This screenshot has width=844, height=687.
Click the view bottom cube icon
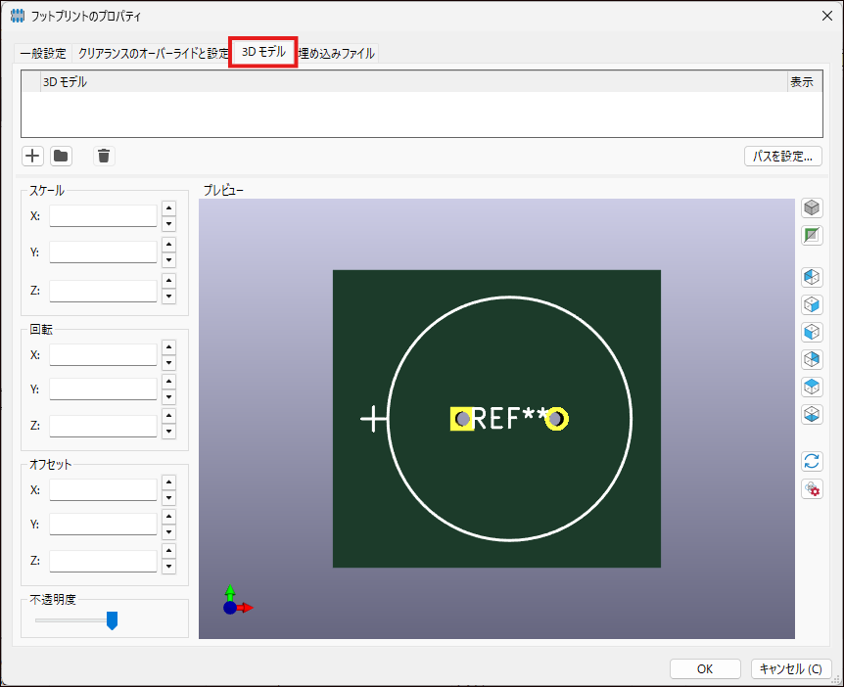[812, 414]
